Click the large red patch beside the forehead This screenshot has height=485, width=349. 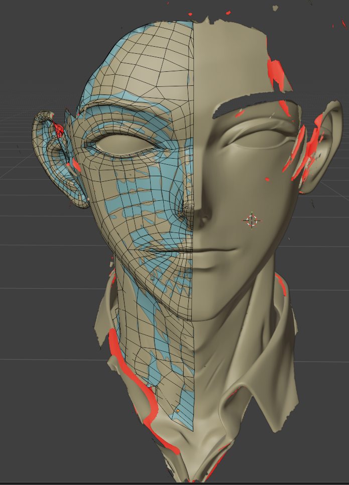pyautogui.click(x=276, y=73)
